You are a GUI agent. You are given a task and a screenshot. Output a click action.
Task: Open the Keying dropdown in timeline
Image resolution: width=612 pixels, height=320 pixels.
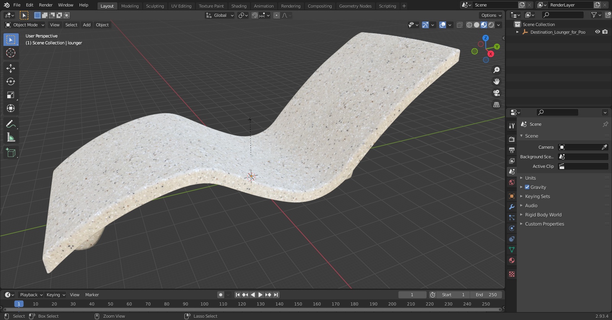(x=55, y=295)
